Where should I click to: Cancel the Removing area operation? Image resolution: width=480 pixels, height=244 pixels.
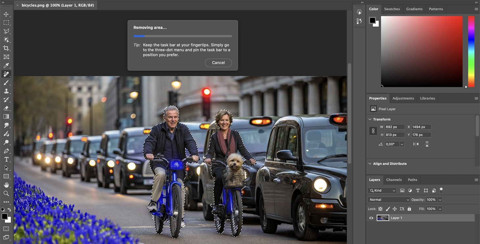(x=218, y=63)
